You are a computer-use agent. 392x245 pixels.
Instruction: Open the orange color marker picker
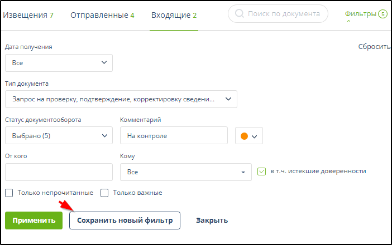point(249,136)
